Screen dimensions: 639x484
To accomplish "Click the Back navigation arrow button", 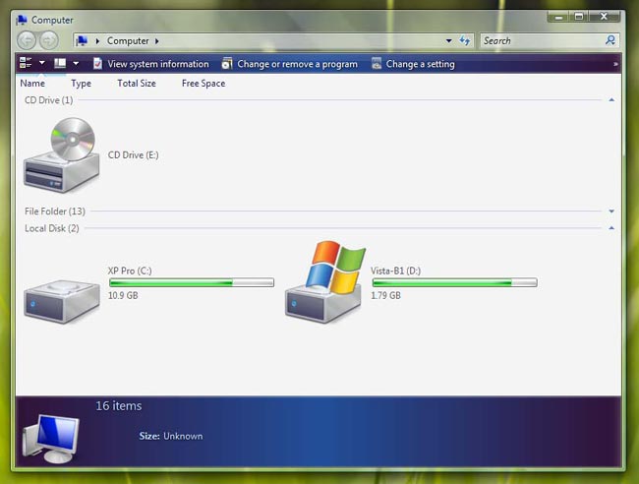I will (27, 40).
